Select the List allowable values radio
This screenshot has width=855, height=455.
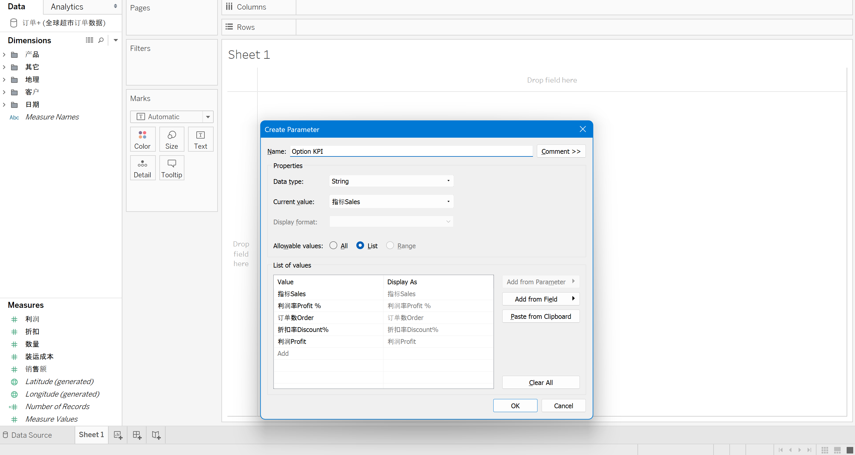360,245
